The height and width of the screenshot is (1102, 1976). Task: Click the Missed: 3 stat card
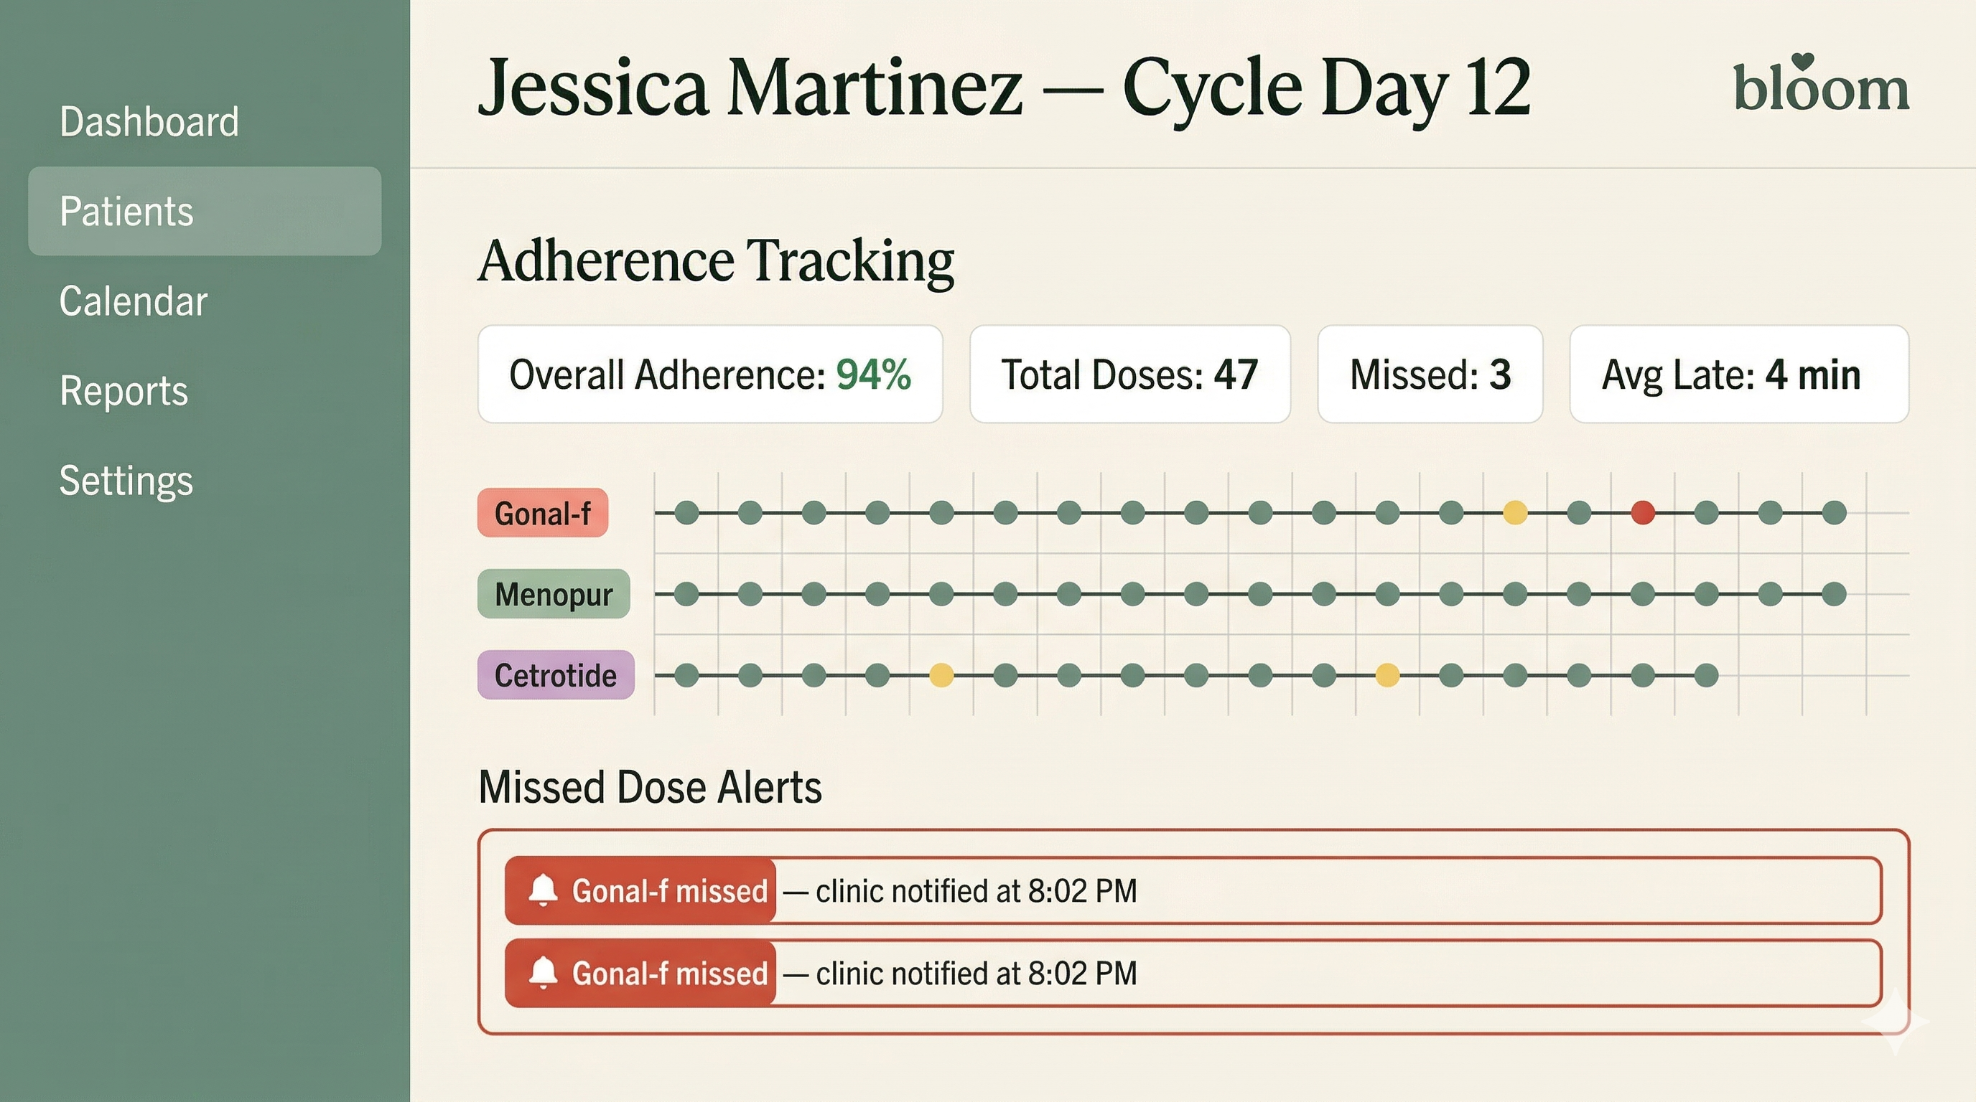click(1430, 374)
